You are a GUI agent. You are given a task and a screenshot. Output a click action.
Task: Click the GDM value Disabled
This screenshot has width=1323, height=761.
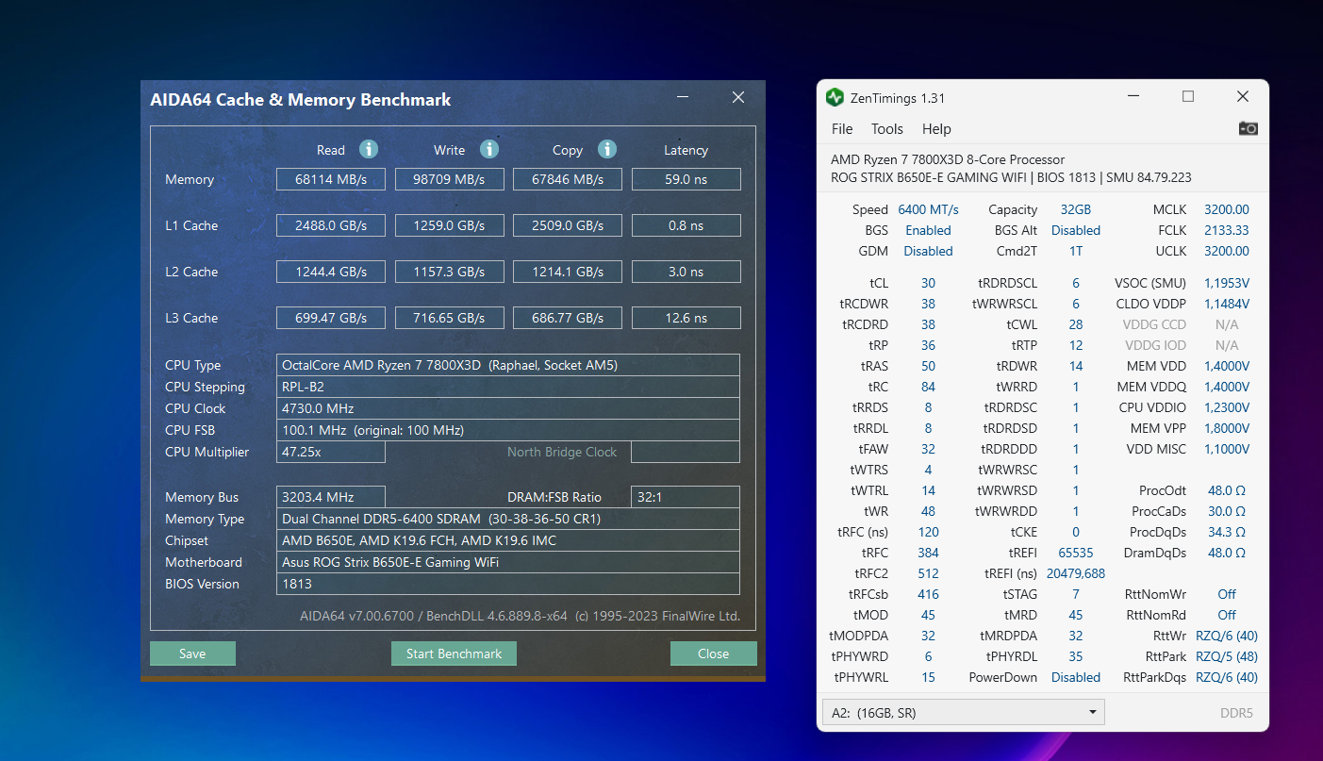point(928,251)
